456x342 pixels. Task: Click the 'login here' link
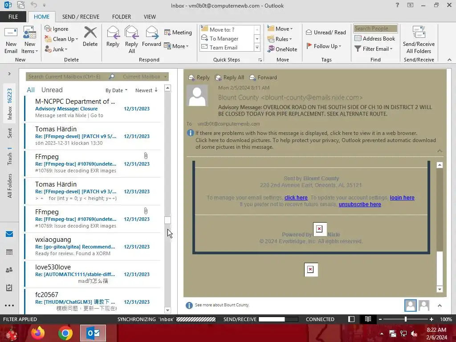point(402,198)
